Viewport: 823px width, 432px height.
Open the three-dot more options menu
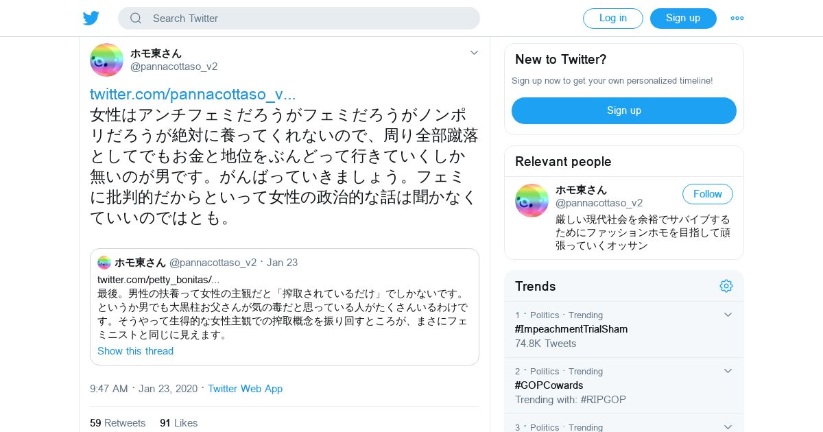pyautogui.click(x=737, y=19)
